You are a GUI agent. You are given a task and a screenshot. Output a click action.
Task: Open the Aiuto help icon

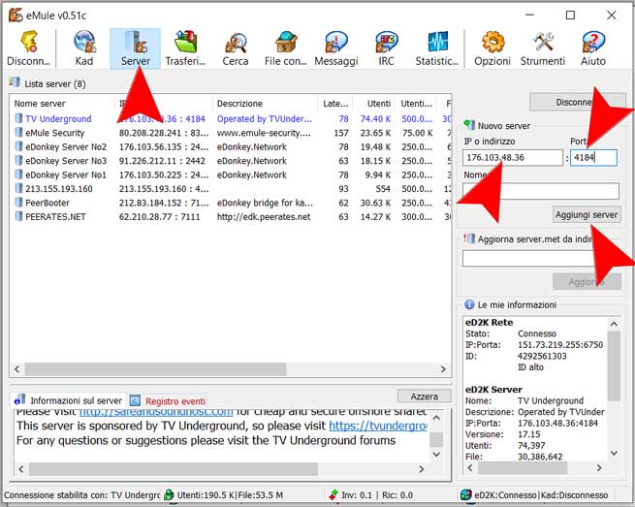[593, 42]
